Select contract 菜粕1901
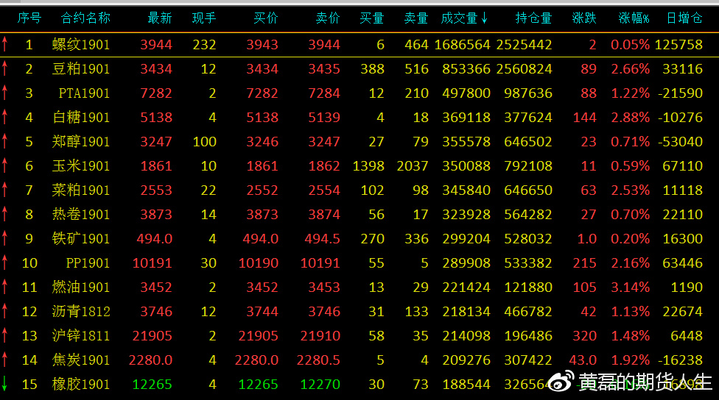719x400 pixels. pyautogui.click(x=81, y=190)
